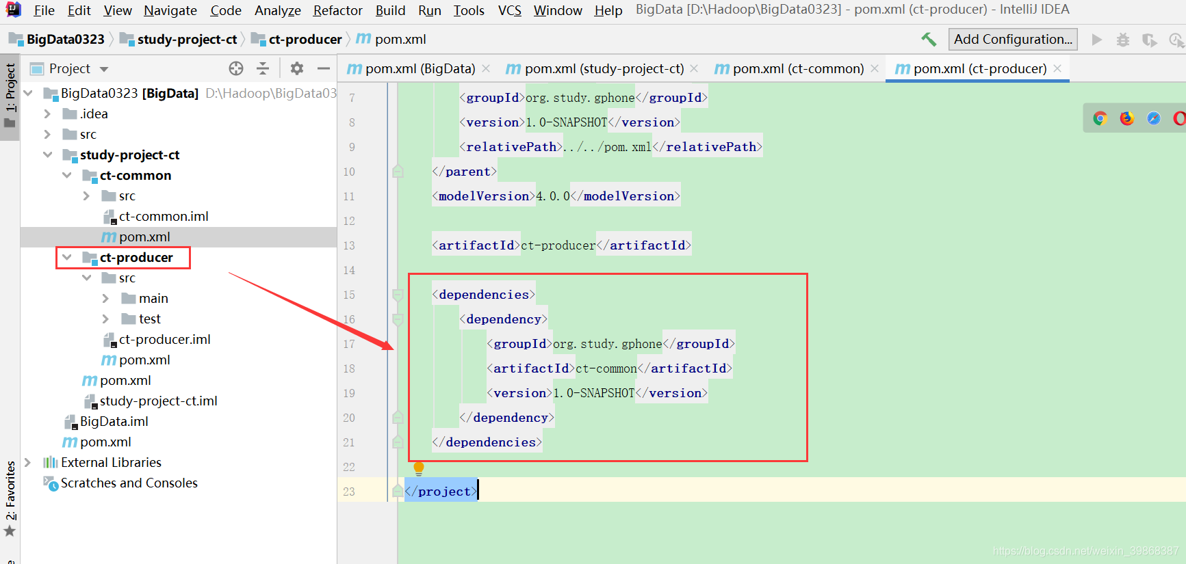Expand the test folder

coord(105,319)
